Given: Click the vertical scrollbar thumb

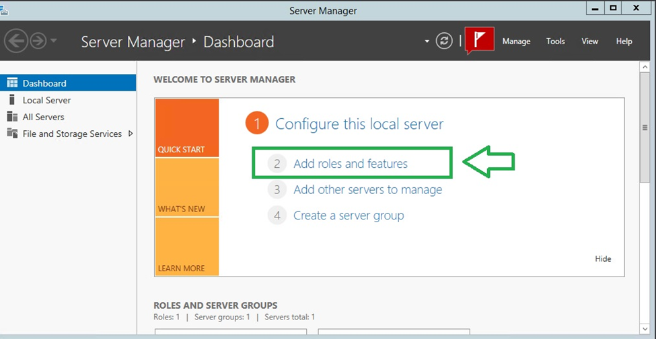Looking at the screenshot, I should pos(645,128).
